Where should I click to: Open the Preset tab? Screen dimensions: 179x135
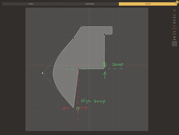click(x=31, y=4)
